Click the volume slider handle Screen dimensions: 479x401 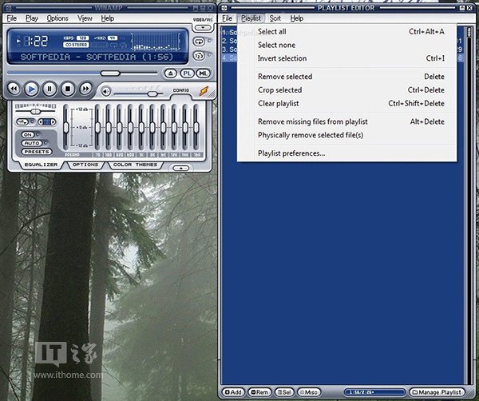tap(152, 93)
